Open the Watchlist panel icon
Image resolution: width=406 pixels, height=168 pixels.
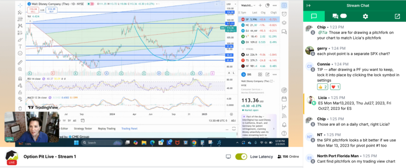point(284,6)
